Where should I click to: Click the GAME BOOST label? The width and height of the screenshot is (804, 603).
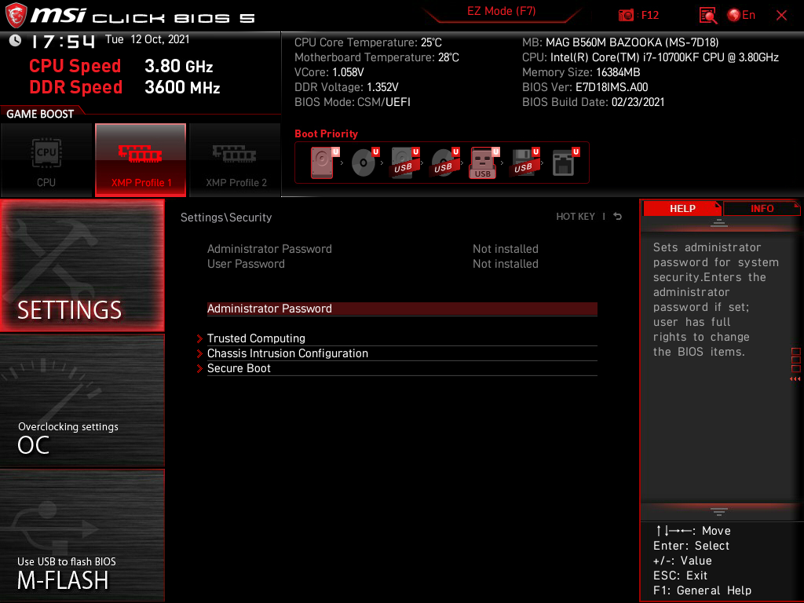point(40,114)
